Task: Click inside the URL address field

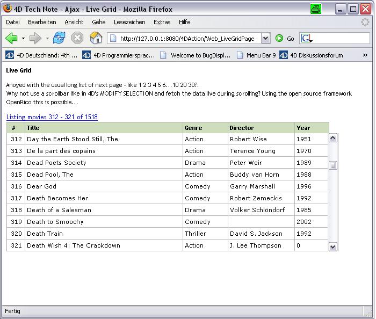Action: pyautogui.click(x=188, y=39)
